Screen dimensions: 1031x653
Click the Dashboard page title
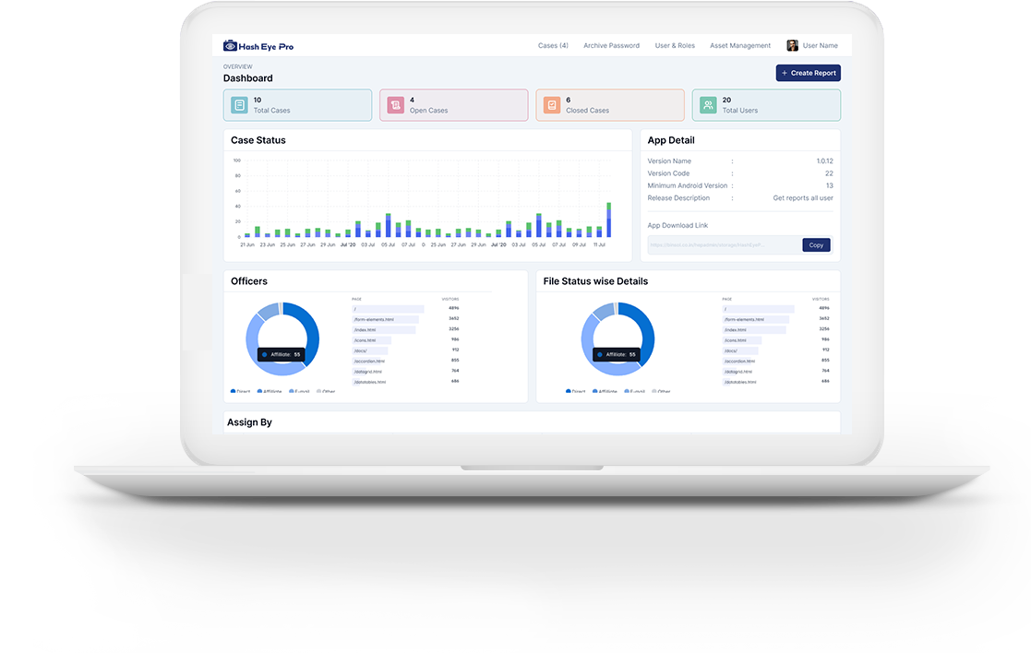click(x=248, y=78)
